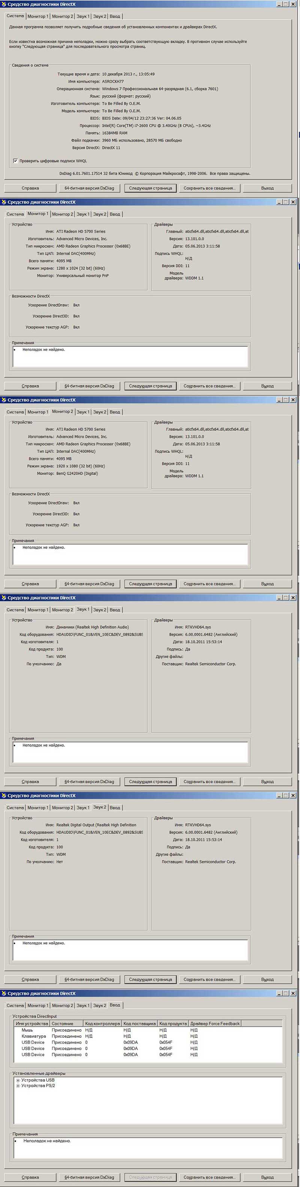On the Монитор 1 page, press the "Выход" button

click(x=267, y=386)
